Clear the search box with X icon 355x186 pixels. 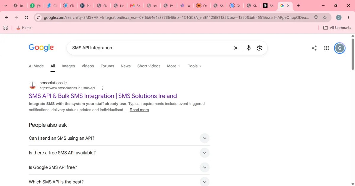[236, 48]
